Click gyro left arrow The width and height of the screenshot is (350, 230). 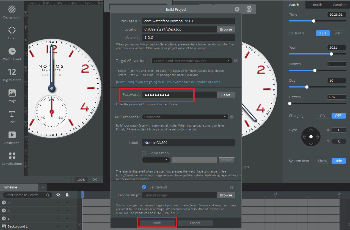pos(304,137)
